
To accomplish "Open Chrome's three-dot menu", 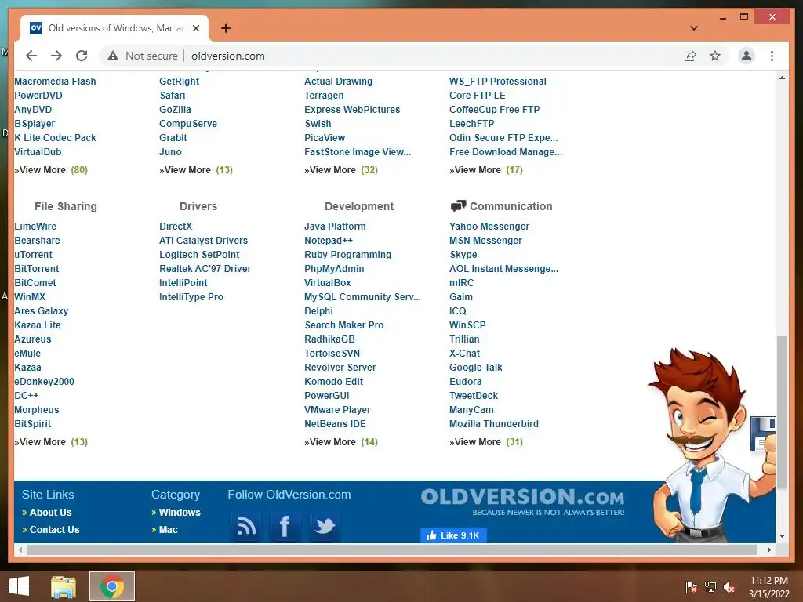I will 772,56.
